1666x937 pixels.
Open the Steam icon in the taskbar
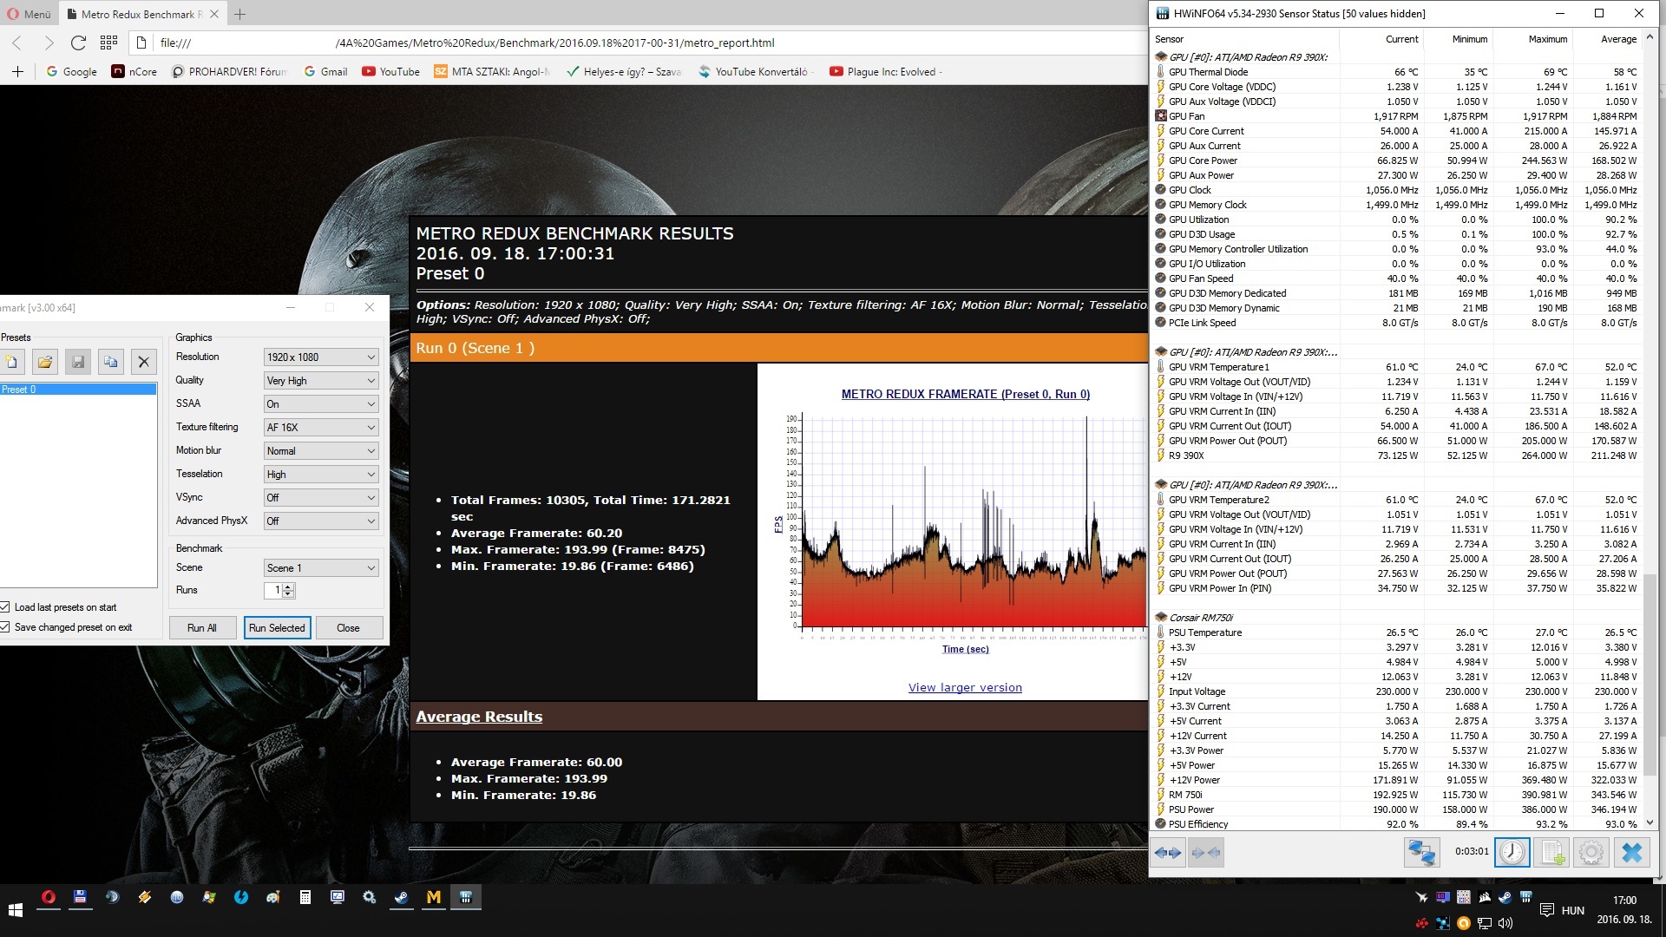(402, 897)
